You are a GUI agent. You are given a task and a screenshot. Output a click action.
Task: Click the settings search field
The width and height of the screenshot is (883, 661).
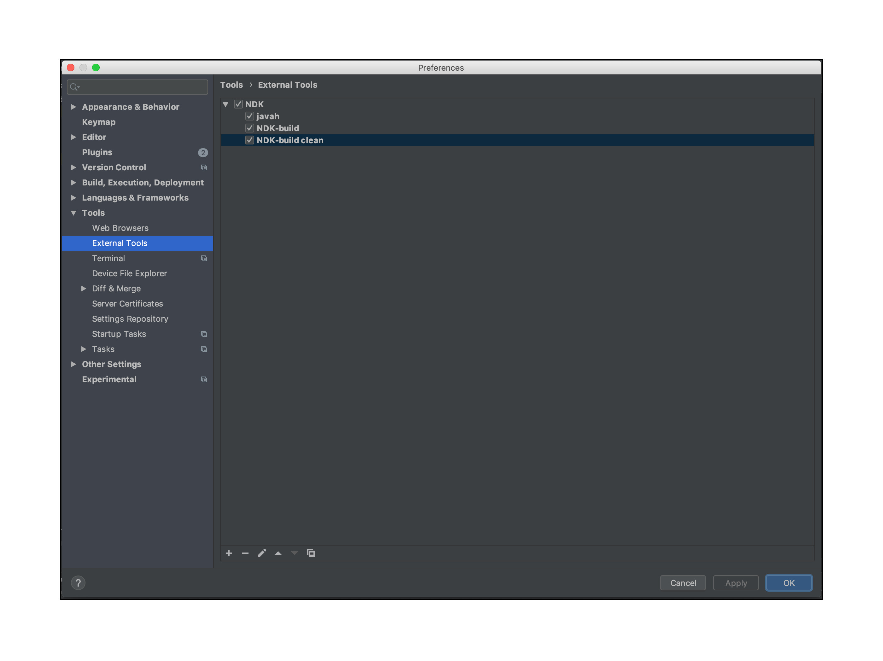coord(142,87)
